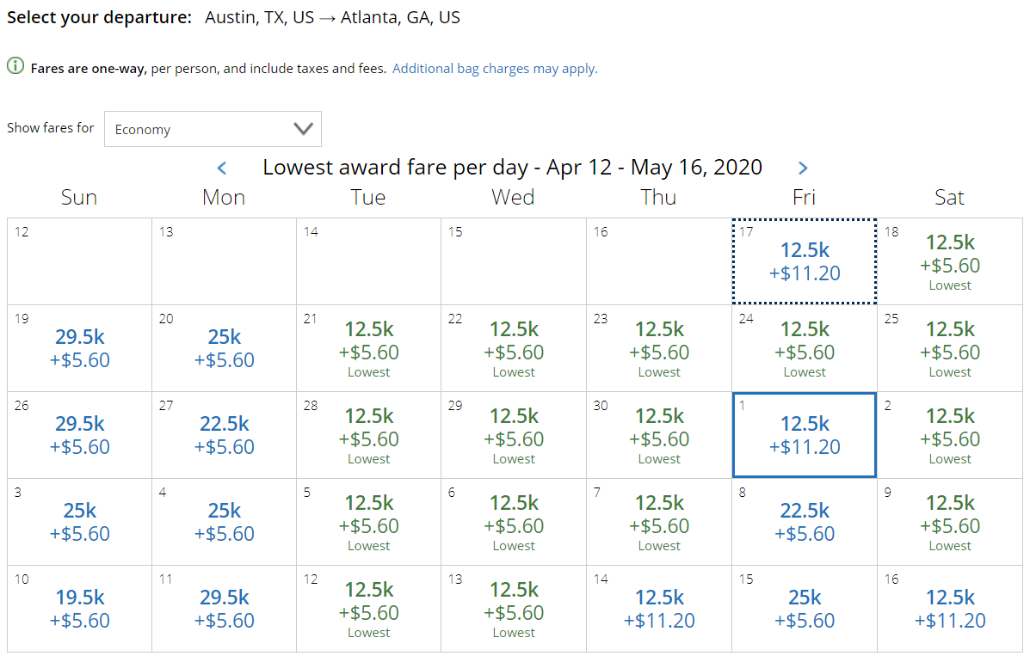
Task: Select May 16 fare 12.5k +$11.20
Action: tap(949, 609)
